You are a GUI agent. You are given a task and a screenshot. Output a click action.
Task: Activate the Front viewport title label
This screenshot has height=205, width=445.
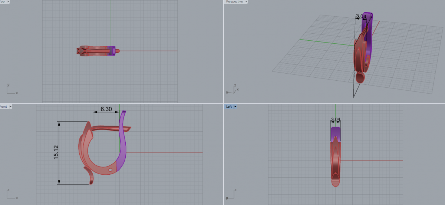3,107
